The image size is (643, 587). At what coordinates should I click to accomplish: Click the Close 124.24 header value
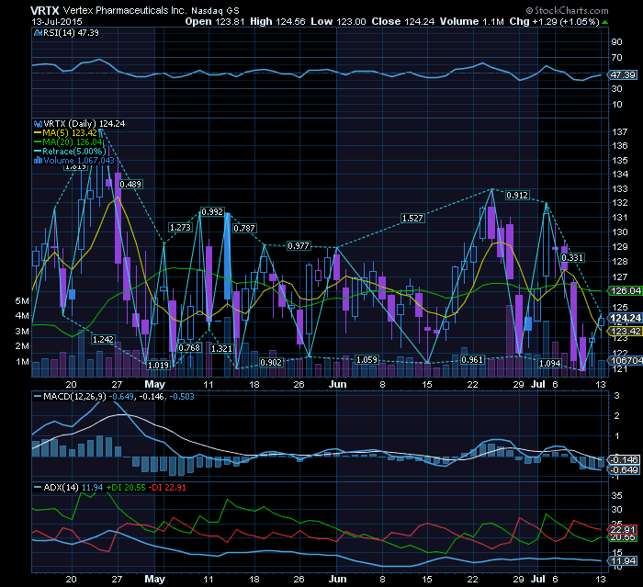(402, 22)
